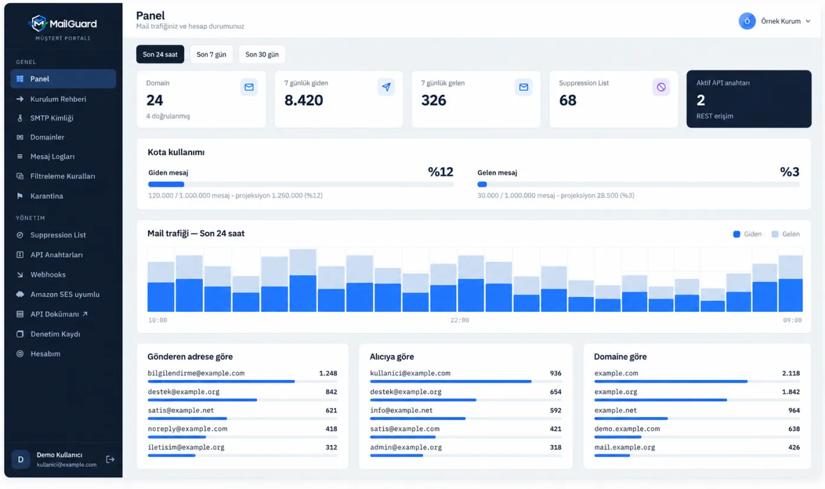Viewport: 825px width, 489px height.
Task: Click mail.example.org in the domain list
Action: tap(625, 447)
